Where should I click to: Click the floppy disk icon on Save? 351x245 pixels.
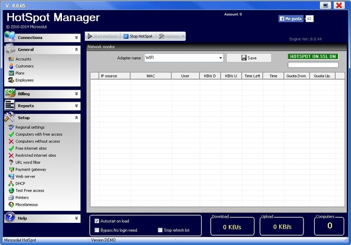coord(244,58)
